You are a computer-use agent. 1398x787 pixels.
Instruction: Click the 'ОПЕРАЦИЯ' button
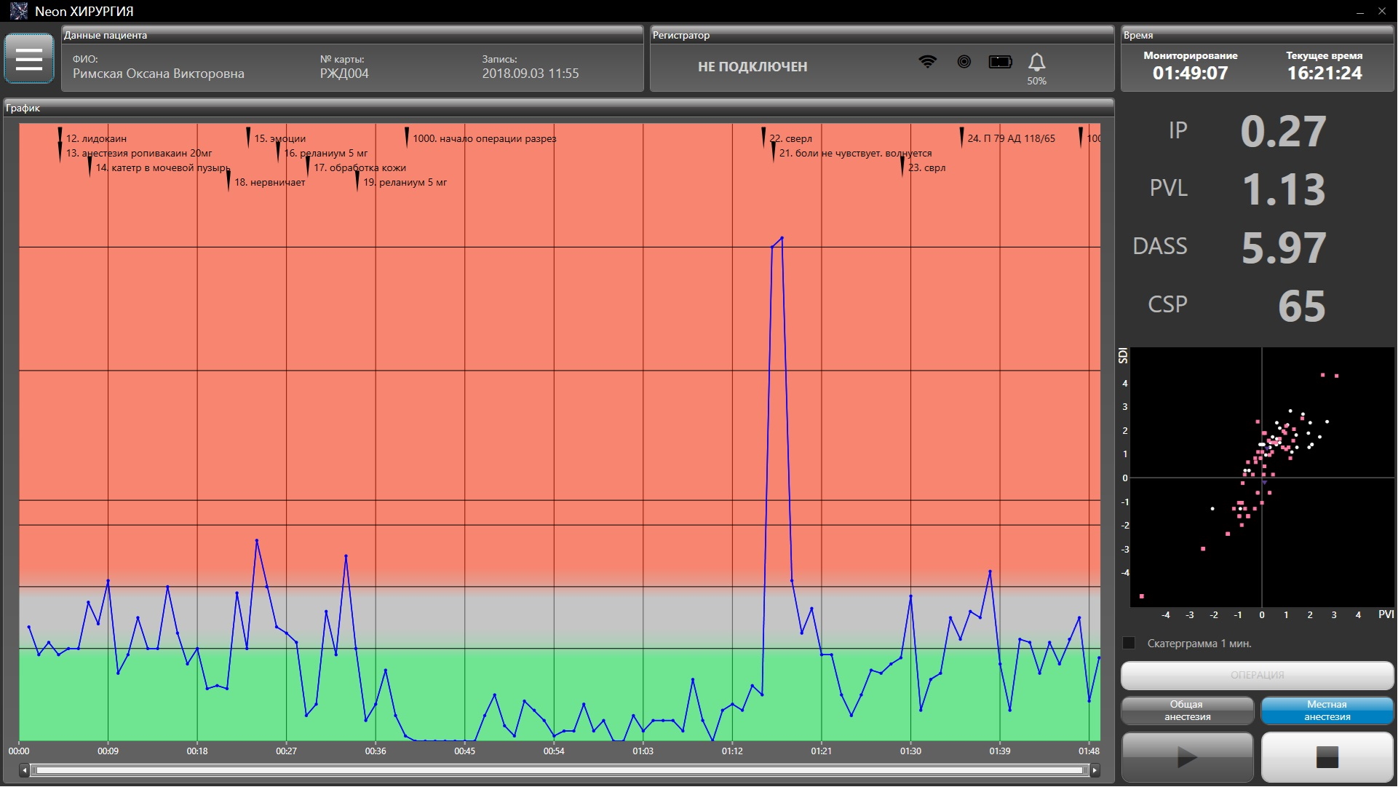pos(1257,675)
